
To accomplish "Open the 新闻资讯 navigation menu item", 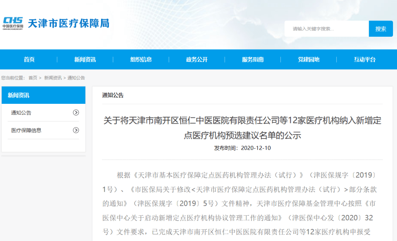I will click(x=85, y=59).
